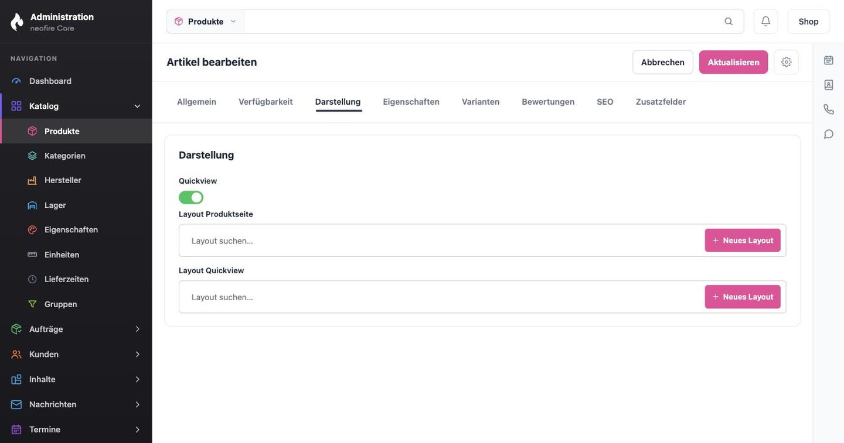The width and height of the screenshot is (844, 443).
Task: Show the Zusatzfelder tab
Action: click(661, 102)
